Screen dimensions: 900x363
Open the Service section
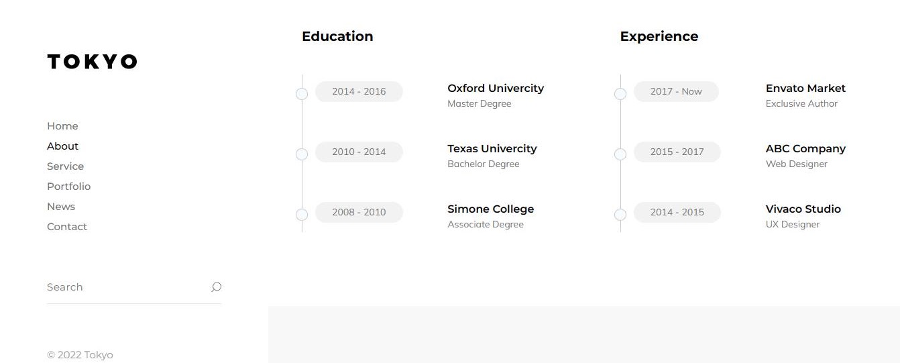pos(65,166)
